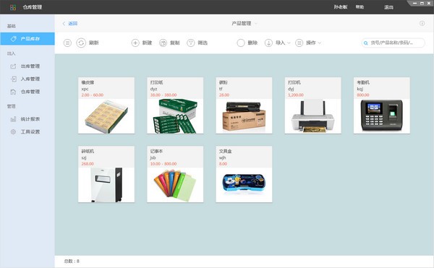Click the product search input field
Viewport: 434px width, 268px height.
click(x=393, y=43)
